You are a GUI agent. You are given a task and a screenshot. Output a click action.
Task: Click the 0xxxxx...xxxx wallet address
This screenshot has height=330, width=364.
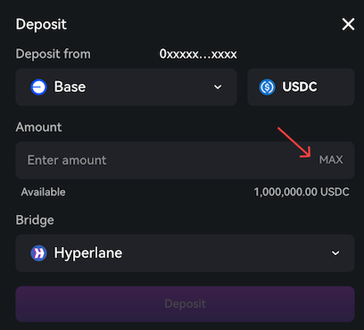pyautogui.click(x=198, y=54)
